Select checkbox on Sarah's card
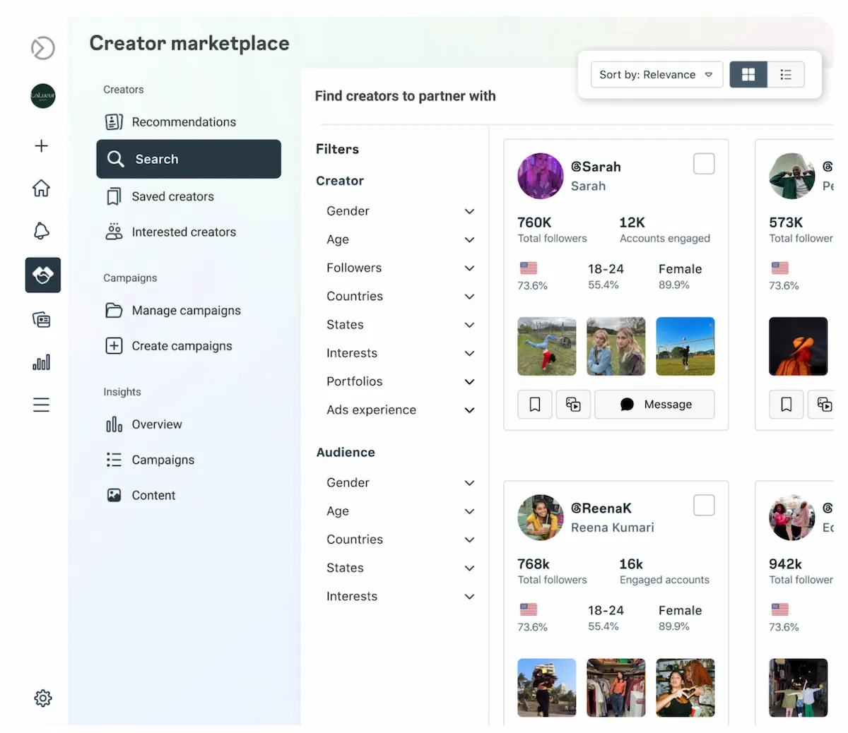The image size is (848, 733). [x=704, y=164]
